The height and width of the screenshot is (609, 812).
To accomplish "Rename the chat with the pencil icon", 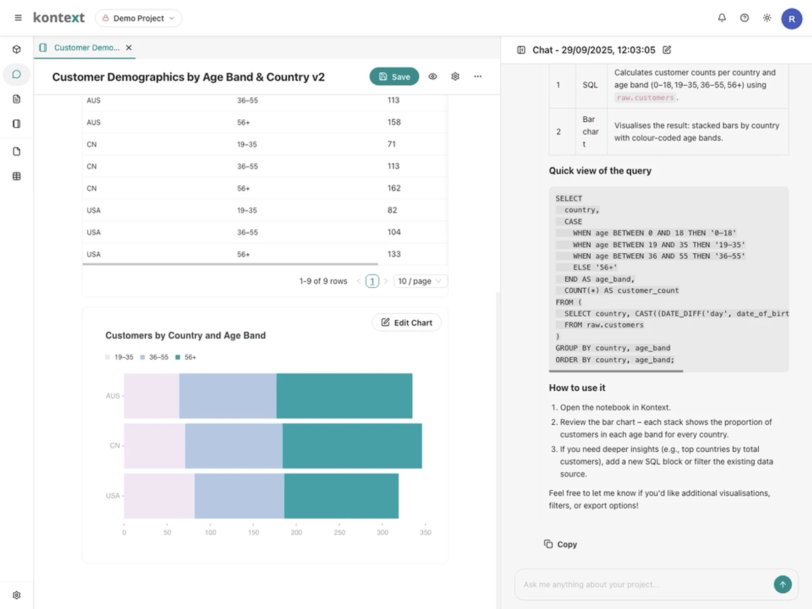I will [666, 50].
